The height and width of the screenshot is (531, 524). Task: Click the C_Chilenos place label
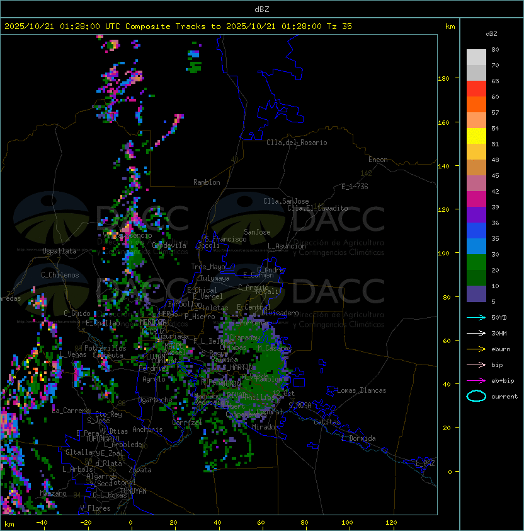coord(60,275)
